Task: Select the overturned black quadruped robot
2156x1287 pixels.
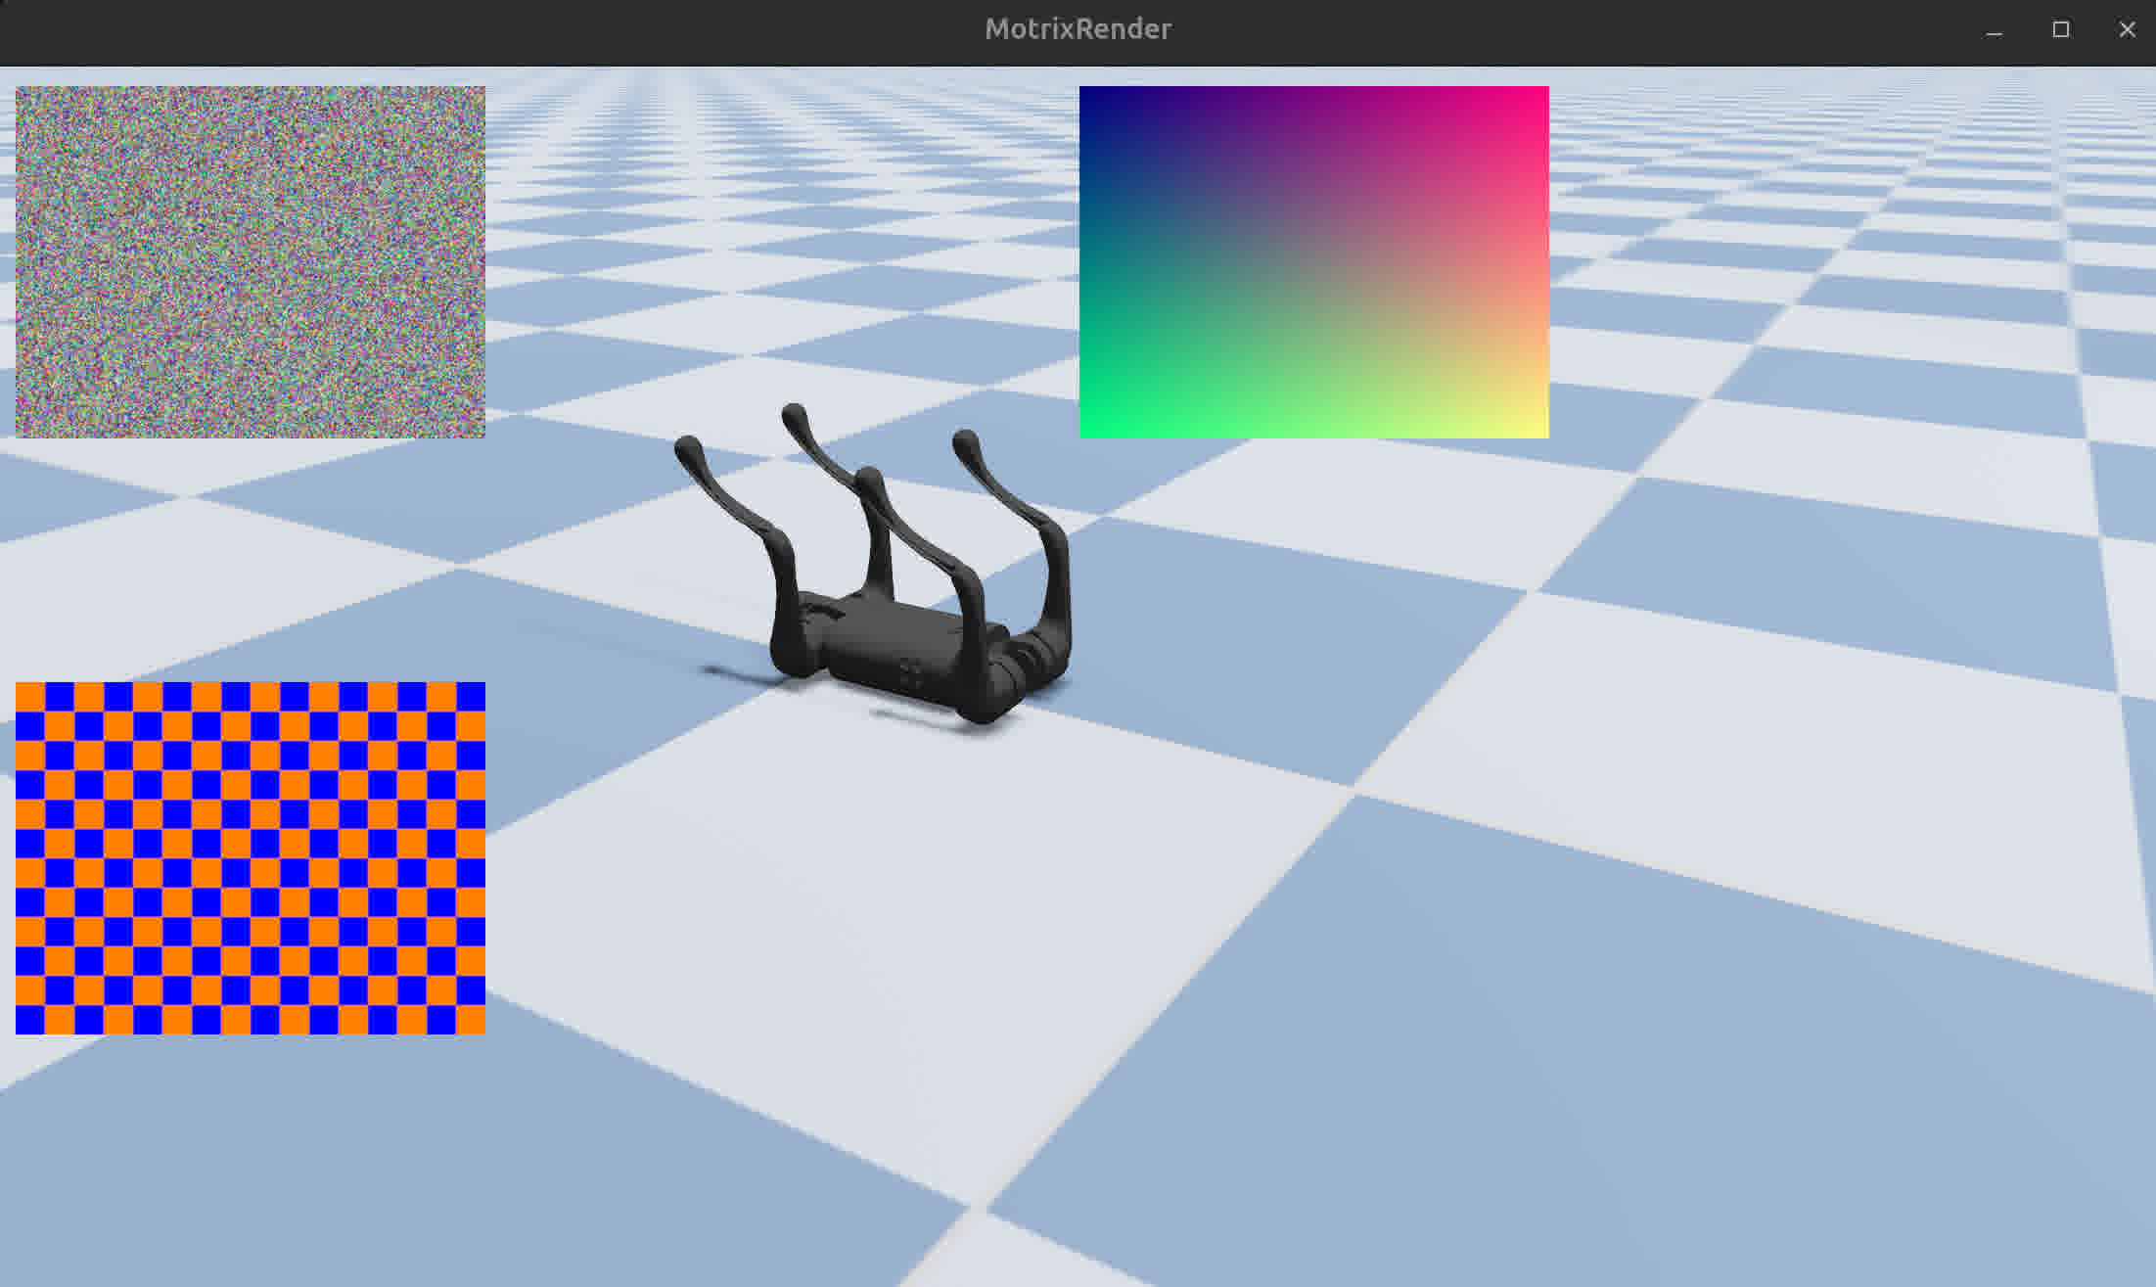Action: click(x=873, y=565)
